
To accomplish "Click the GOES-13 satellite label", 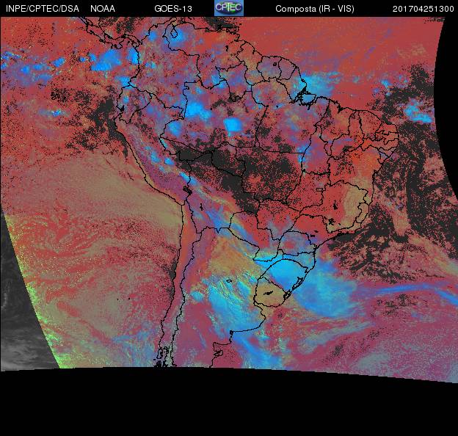I will 173,9.
